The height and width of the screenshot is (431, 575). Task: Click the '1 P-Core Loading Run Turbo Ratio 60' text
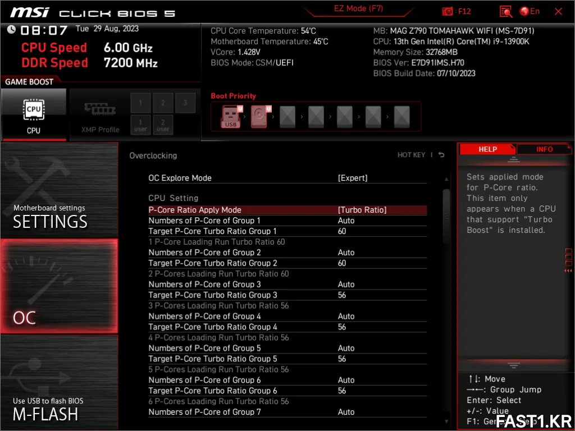pyautogui.click(x=217, y=242)
